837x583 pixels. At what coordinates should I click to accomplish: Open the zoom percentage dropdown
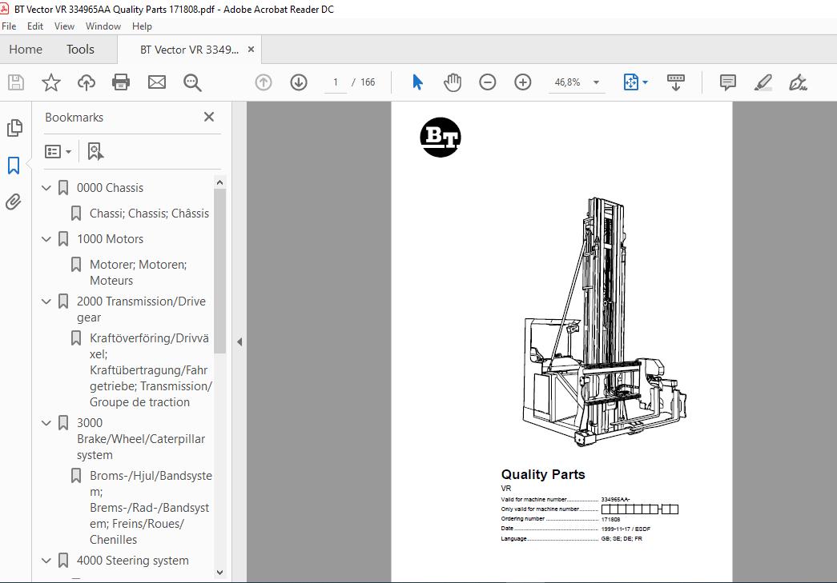596,82
